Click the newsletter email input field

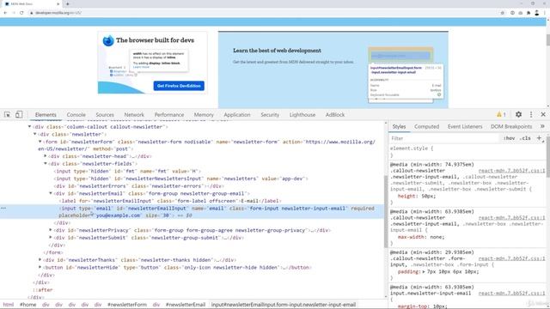pyautogui.click(x=400, y=56)
